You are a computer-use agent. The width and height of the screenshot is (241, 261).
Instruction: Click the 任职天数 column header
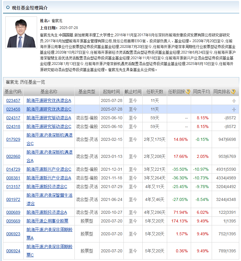[x=155, y=91]
